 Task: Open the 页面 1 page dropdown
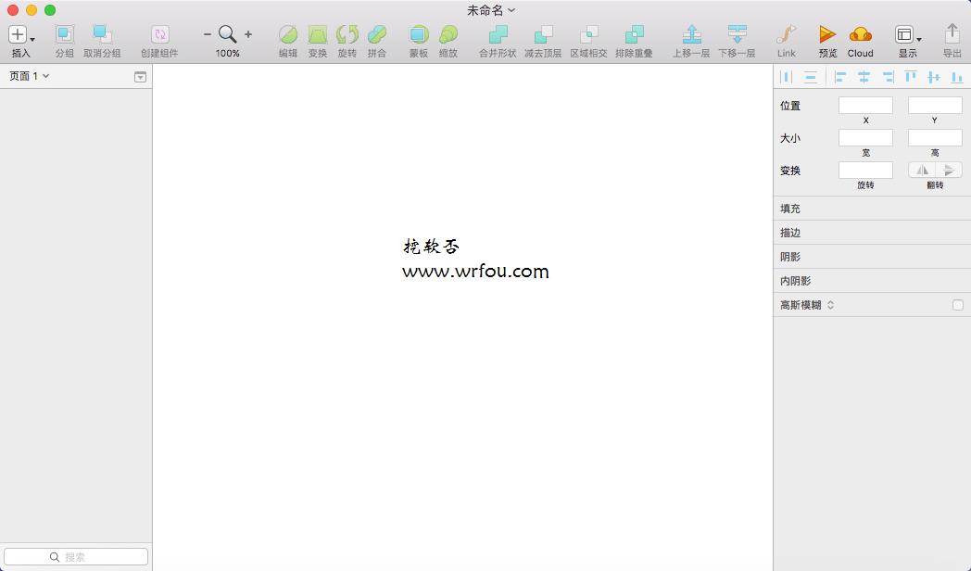tap(29, 76)
